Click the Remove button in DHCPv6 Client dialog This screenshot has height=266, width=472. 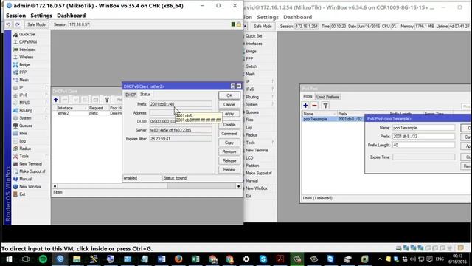pos(229,151)
